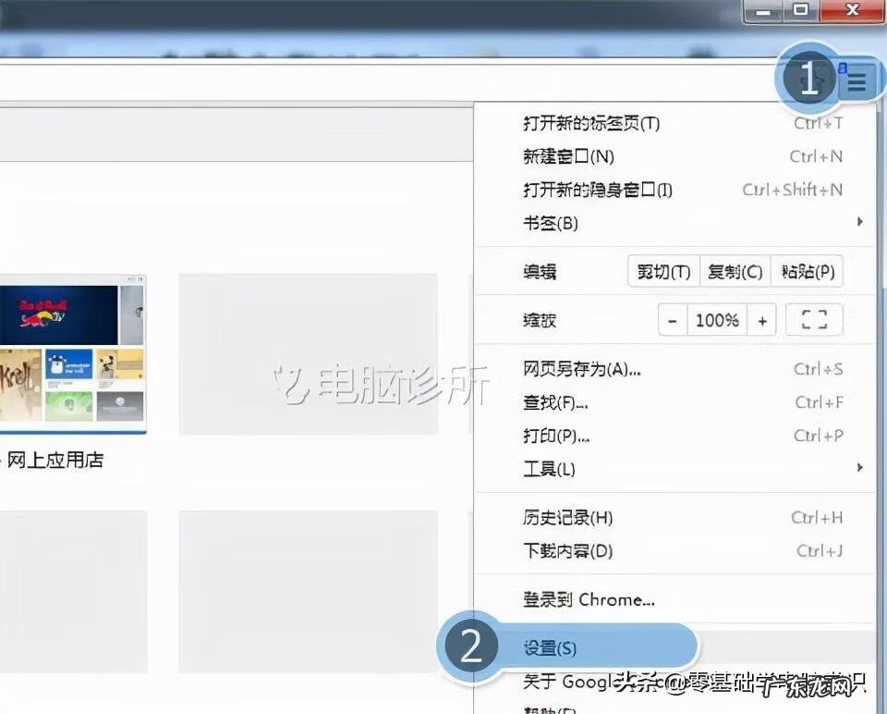Click 登录到 Chrome... sign-in item

pos(589,599)
